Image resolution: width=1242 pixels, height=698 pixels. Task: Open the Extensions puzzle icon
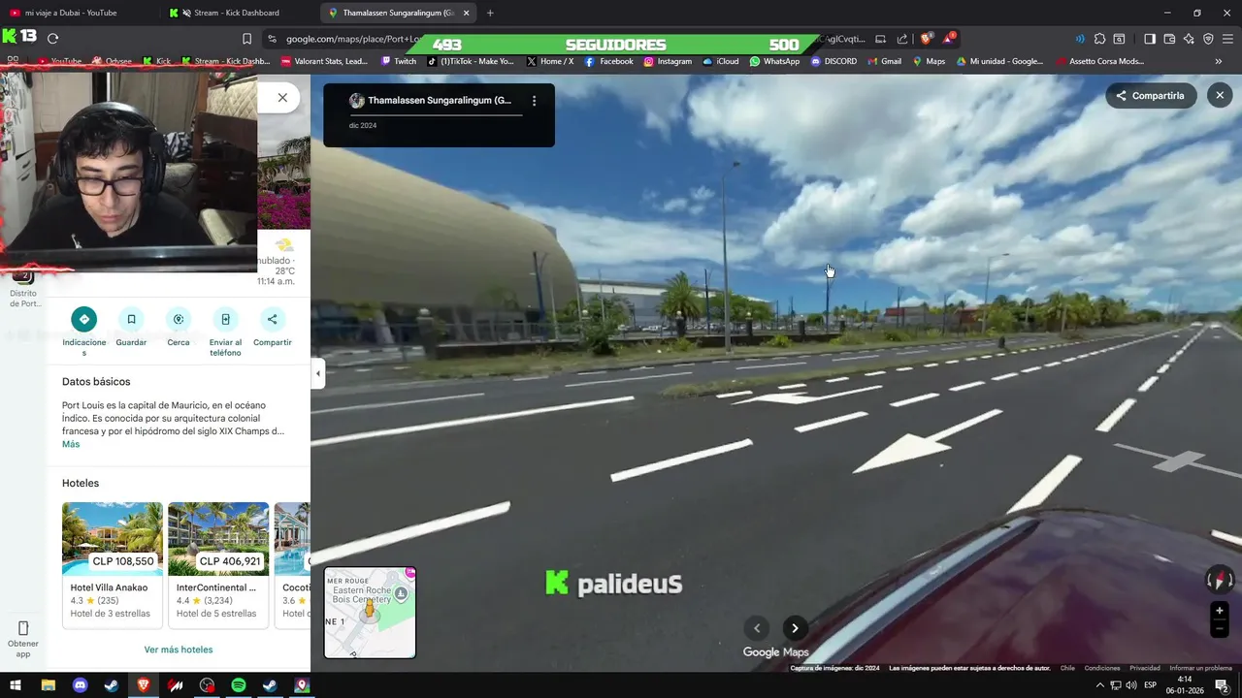[1099, 39]
